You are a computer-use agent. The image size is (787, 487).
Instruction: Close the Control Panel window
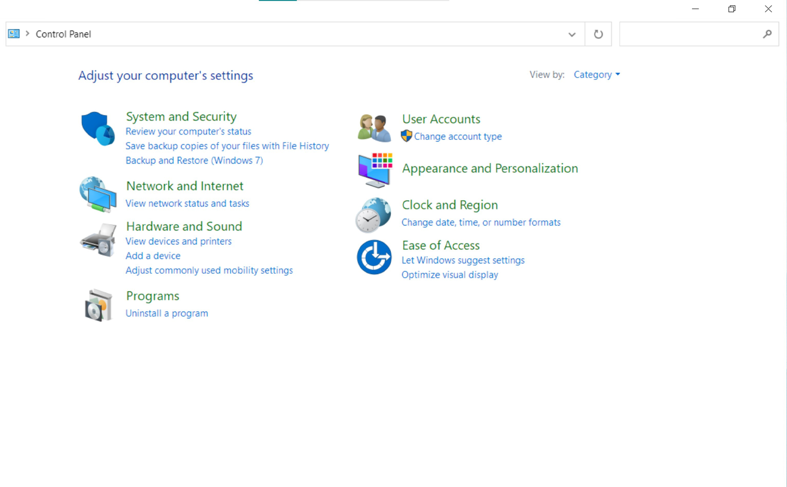[x=768, y=9]
